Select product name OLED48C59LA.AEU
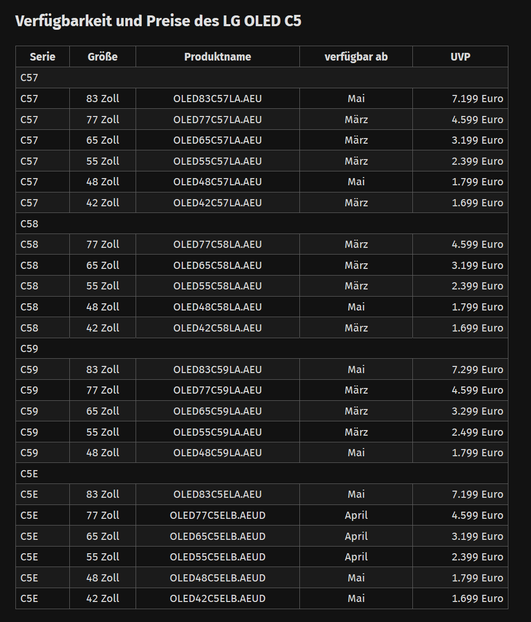The image size is (531, 622). pos(218,453)
